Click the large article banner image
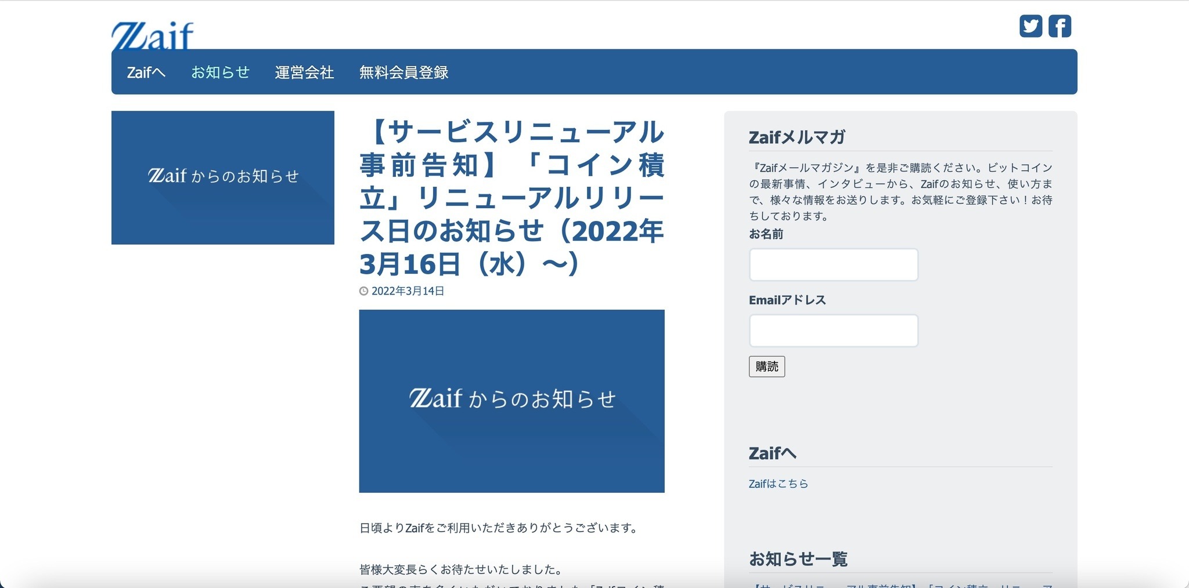 pyautogui.click(x=511, y=399)
